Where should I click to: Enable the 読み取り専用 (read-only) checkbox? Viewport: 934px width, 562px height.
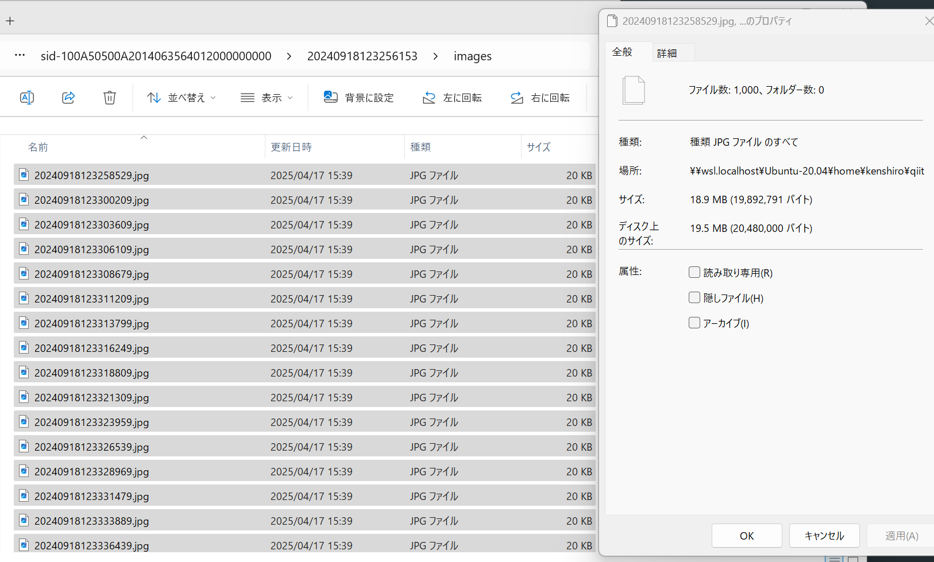(694, 272)
